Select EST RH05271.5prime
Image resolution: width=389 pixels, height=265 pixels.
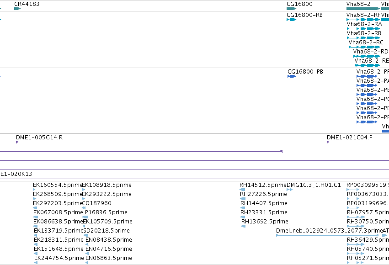pos(356,263)
